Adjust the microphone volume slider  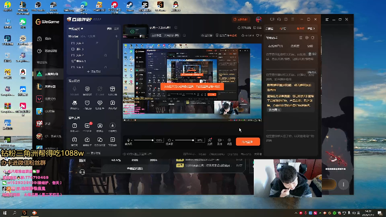(x=143, y=140)
